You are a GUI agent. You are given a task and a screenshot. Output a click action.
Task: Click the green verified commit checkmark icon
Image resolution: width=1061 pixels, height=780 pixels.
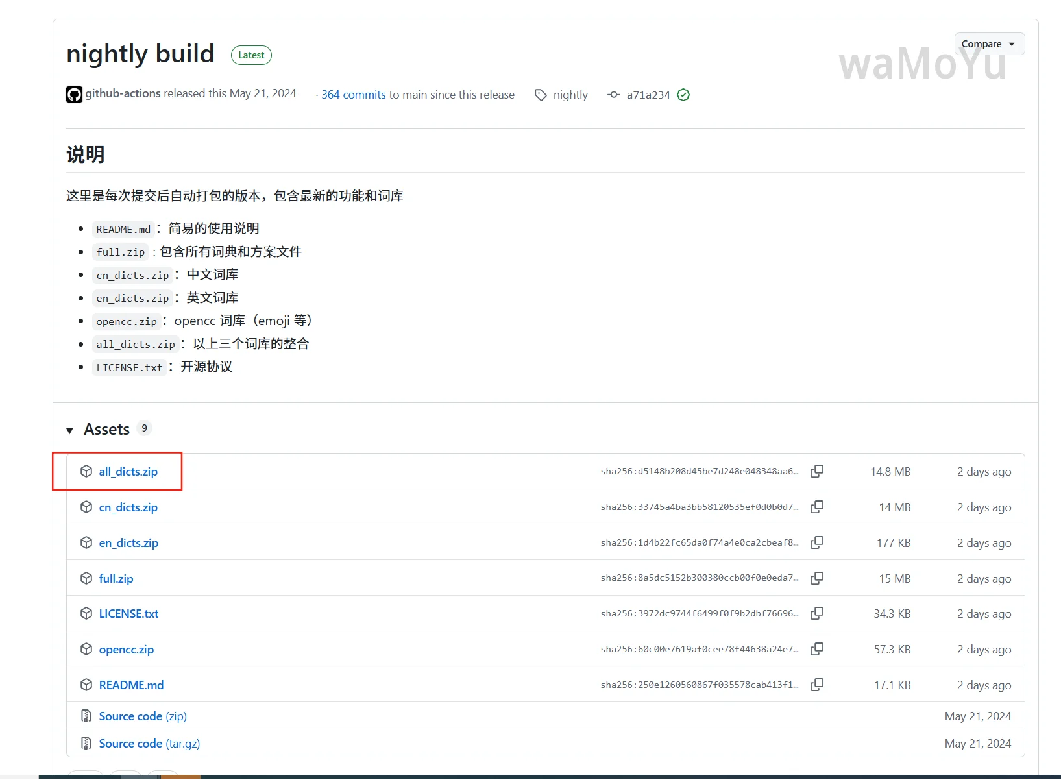[683, 95]
